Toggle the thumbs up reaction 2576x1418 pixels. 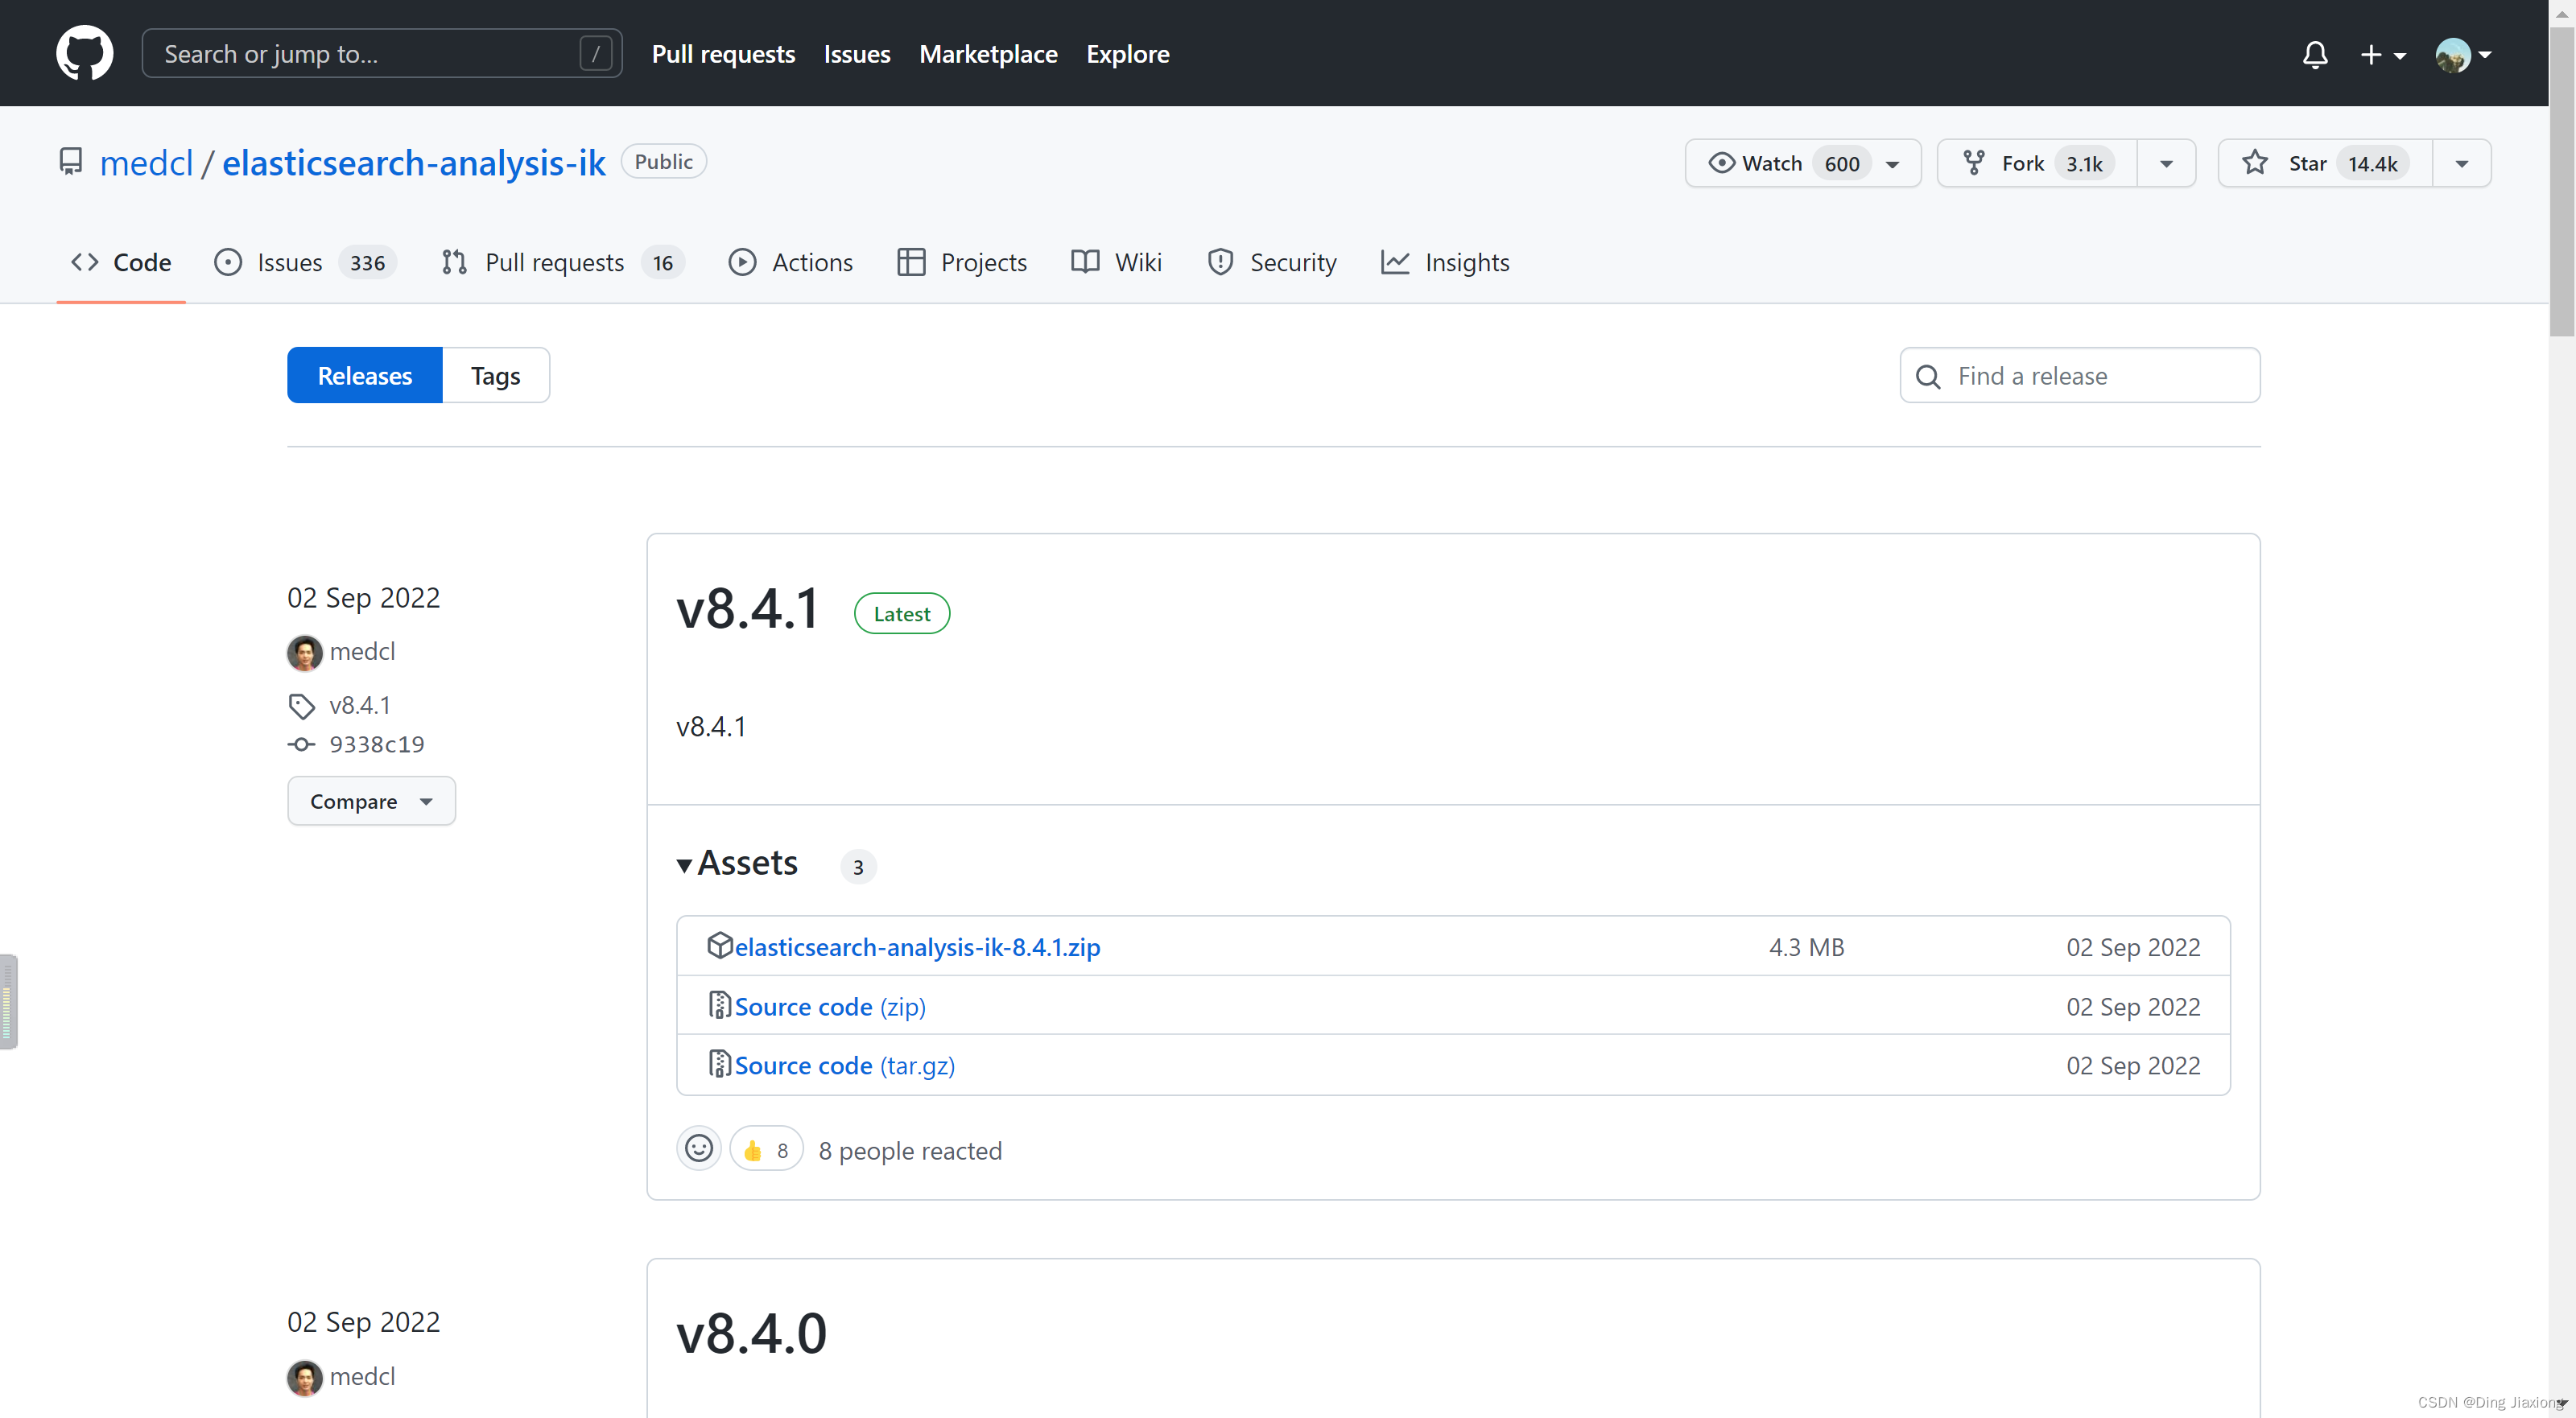(x=766, y=1150)
